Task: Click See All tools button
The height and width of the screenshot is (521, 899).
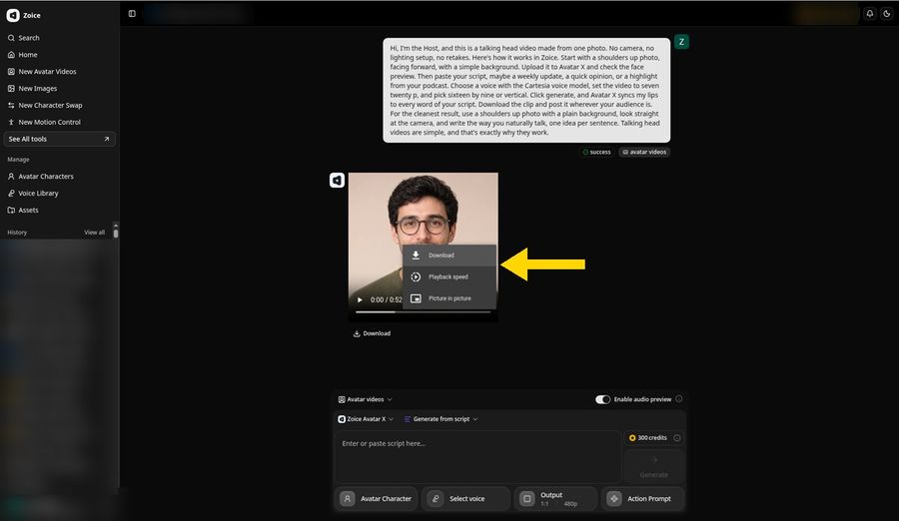Action: pos(59,139)
